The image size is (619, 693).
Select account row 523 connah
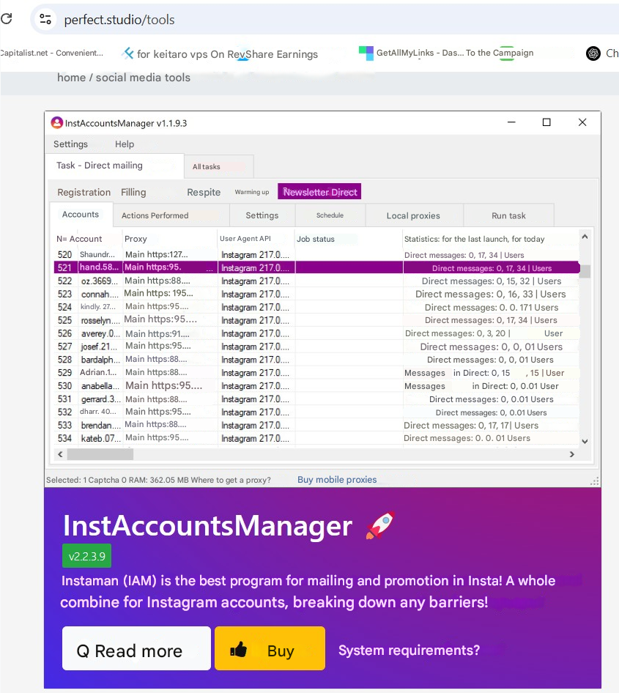[316, 294]
